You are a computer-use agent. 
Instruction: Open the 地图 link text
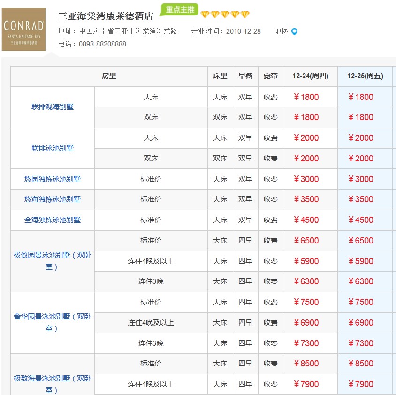[282, 31]
